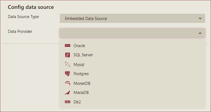
Task: Select Postgres in the provider list
Action: [x=132, y=74]
